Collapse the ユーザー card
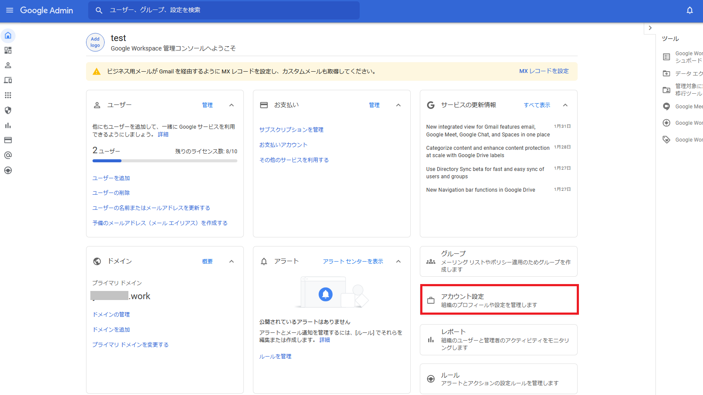 232,105
